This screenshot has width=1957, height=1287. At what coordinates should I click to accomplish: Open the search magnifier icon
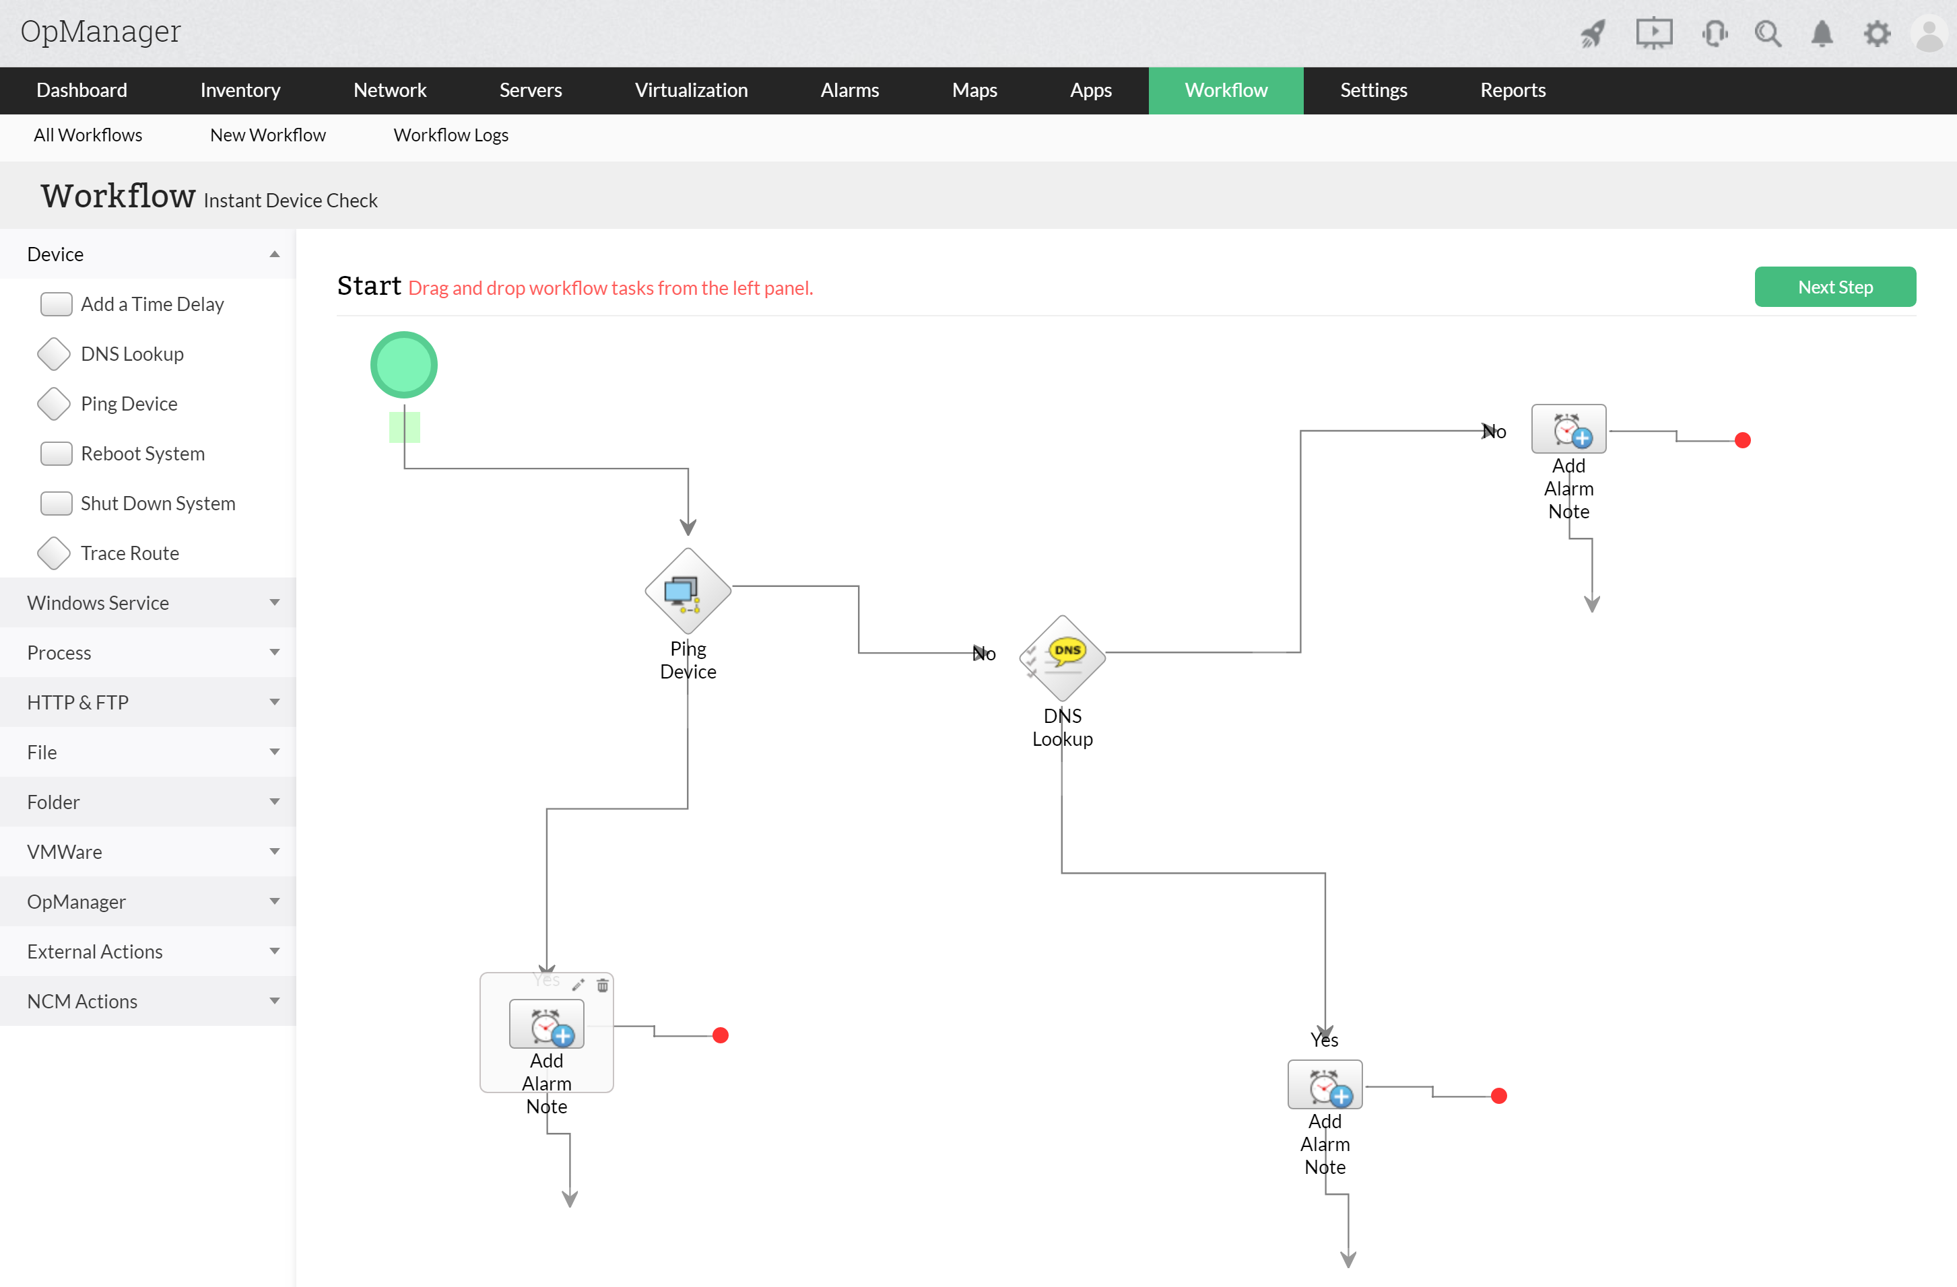(x=1767, y=34)
